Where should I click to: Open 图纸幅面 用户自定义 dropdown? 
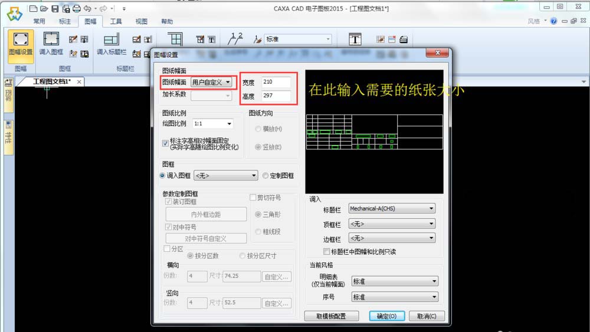[211, 82]
